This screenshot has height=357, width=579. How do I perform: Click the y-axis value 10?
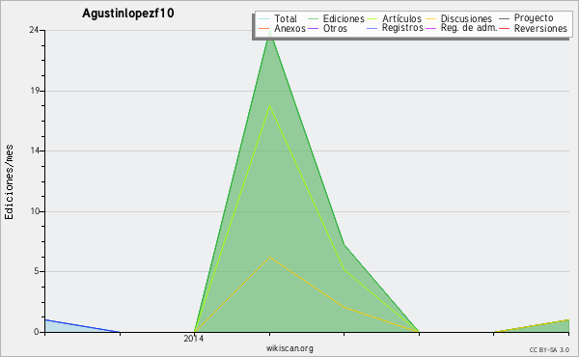pyautogui.click(x=34, y=211)
